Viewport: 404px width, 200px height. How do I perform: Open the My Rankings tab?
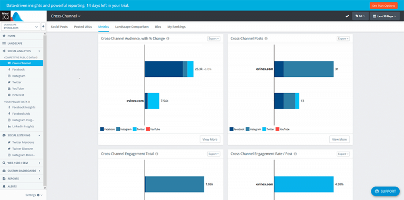(x=177, y=27)
